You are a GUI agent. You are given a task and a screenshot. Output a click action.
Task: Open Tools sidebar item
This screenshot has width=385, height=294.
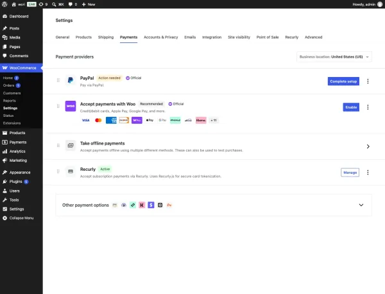(x=14, y=200)
